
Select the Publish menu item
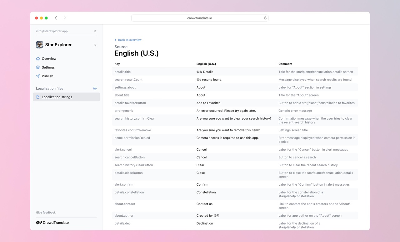tap(47, 76)
